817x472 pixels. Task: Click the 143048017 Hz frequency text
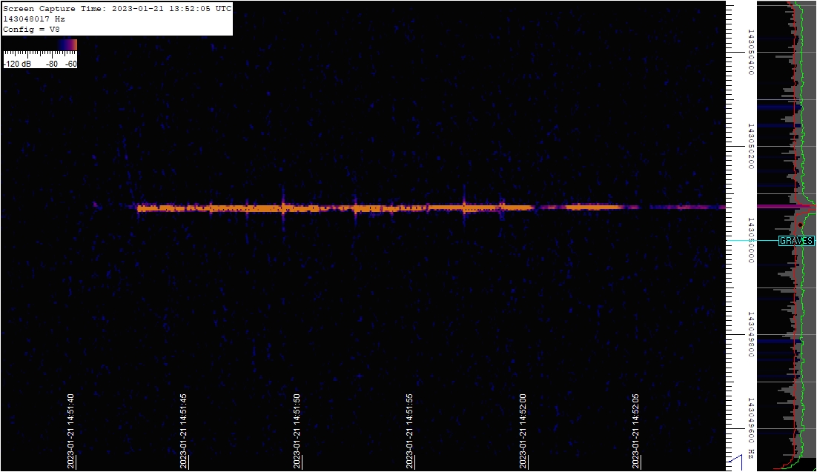[34, 19]
